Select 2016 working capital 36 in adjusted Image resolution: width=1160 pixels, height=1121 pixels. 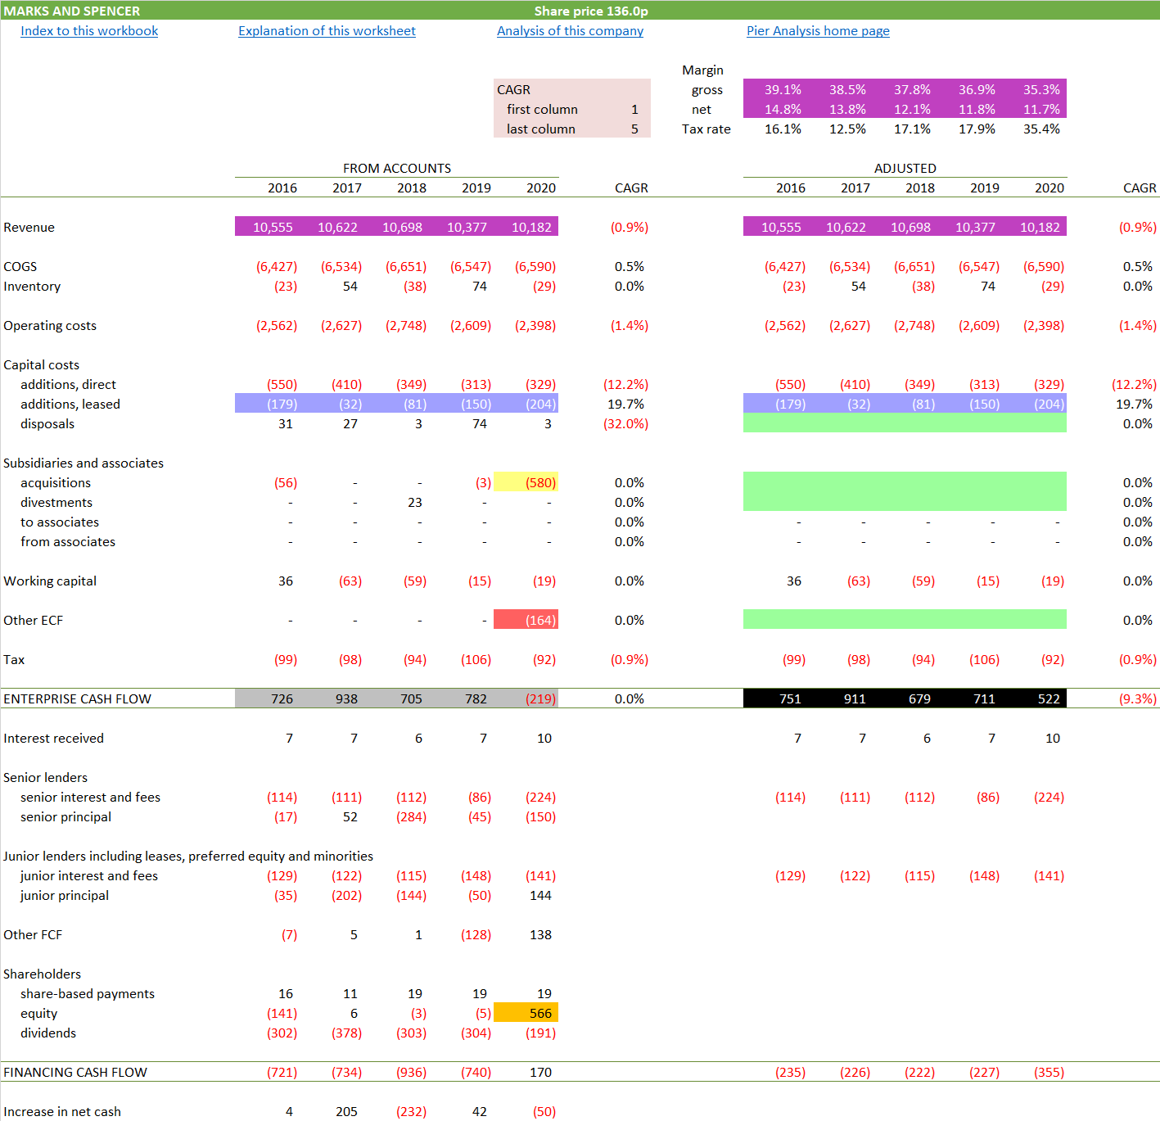(x=794, y=581)
